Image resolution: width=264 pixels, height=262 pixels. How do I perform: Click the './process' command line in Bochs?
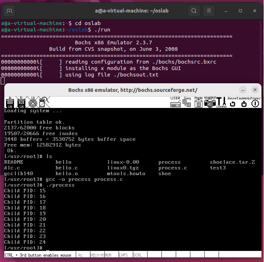pyautogui.click(x=60, y=185)
